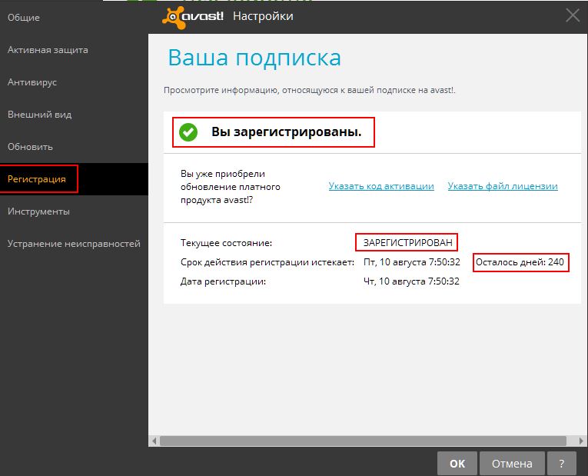This screenshot has height=476, width=588.
Task: Click the horizontal scrollbar right arrow
Action: click(x=582, y=441)
